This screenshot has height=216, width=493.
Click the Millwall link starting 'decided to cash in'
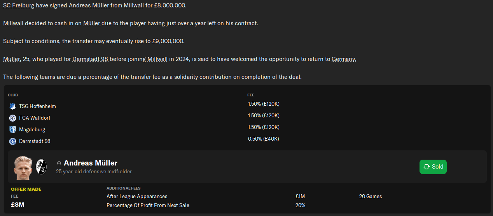point(13,23)
